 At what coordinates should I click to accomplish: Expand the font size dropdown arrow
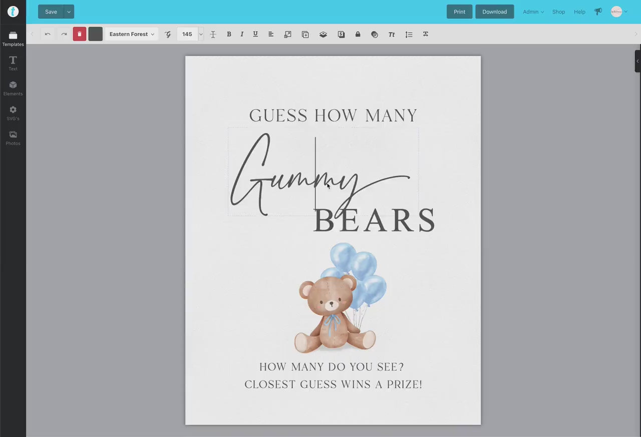[x=201, y=34]
